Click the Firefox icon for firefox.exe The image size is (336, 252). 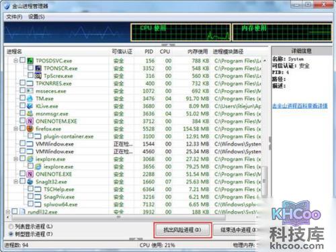point(30,128)
